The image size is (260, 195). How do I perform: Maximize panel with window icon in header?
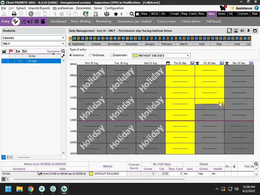(x=255, y=31)
